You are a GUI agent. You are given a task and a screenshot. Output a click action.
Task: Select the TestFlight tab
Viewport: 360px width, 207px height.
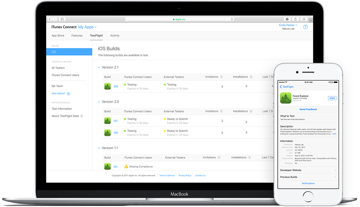96,36
